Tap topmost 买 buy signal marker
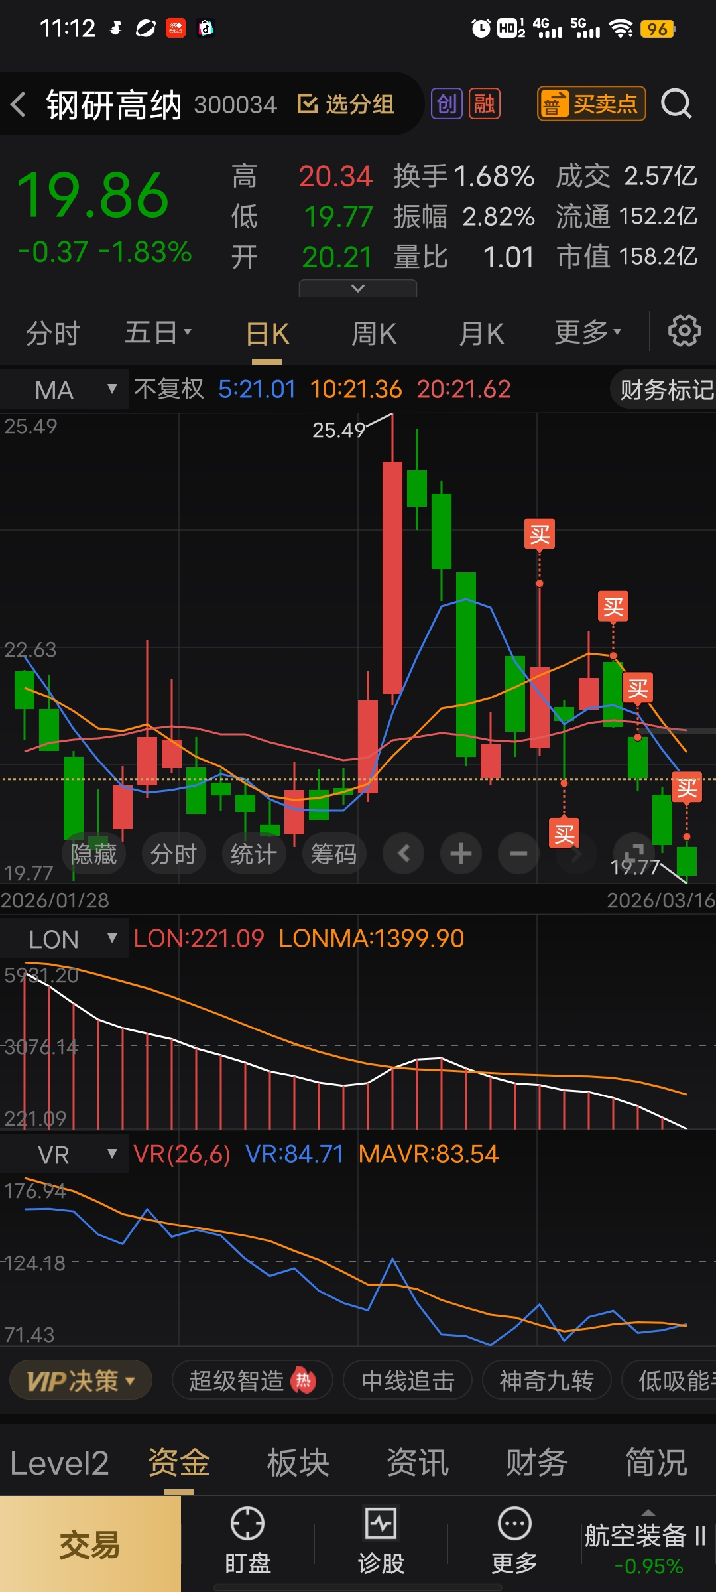The width and height of the screenshot is (716, 1592). [x=540, y=535]
